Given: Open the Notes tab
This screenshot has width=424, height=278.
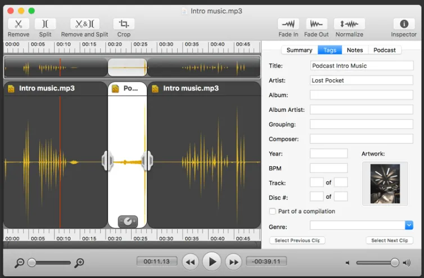Looking at the screenshot, I should tap(355, 50).
